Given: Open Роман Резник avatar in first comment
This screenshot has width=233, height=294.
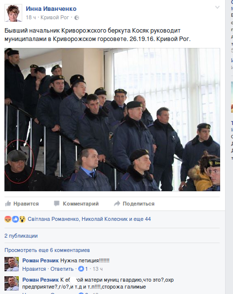Looking at the screenshot, I should click(x=12, y=264).
